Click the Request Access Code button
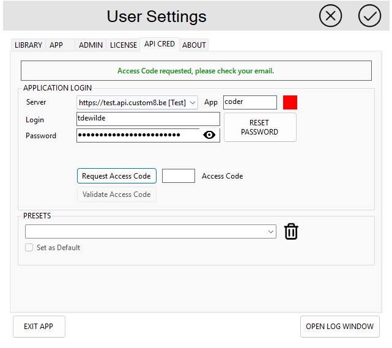392x348 pixels. (116, 176)
